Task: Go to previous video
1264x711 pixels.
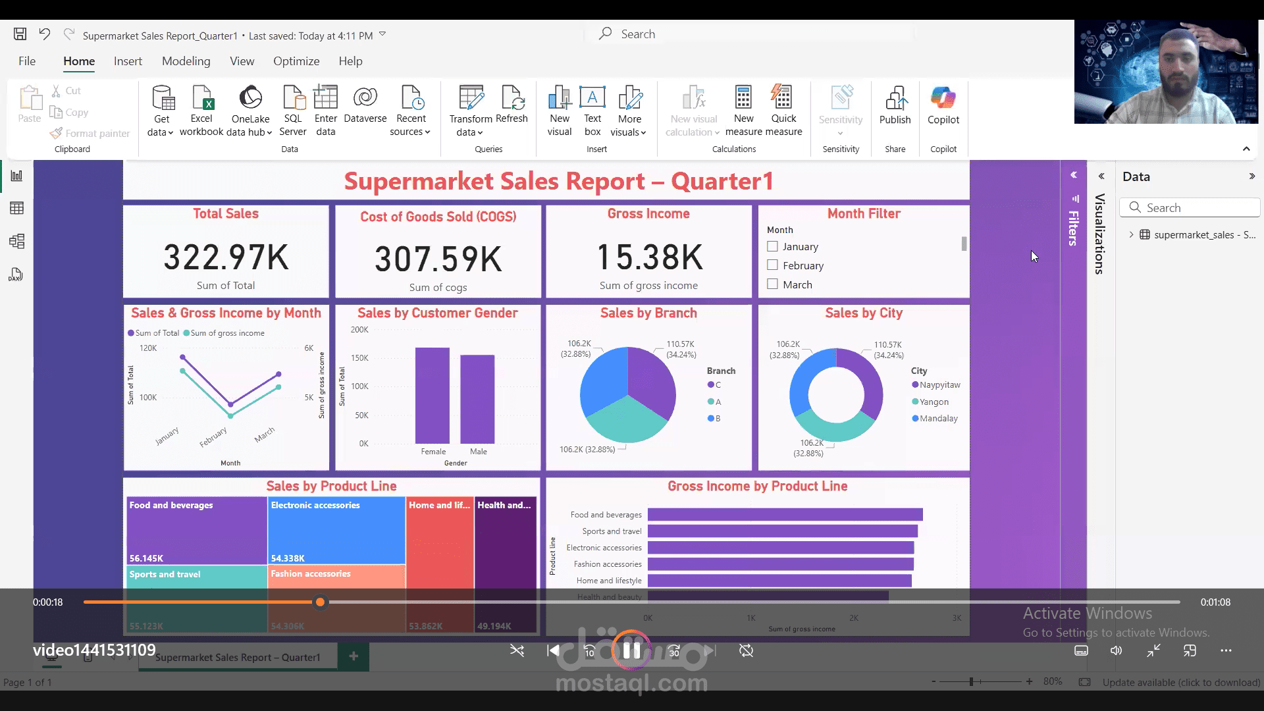Action: pos(553,651)
